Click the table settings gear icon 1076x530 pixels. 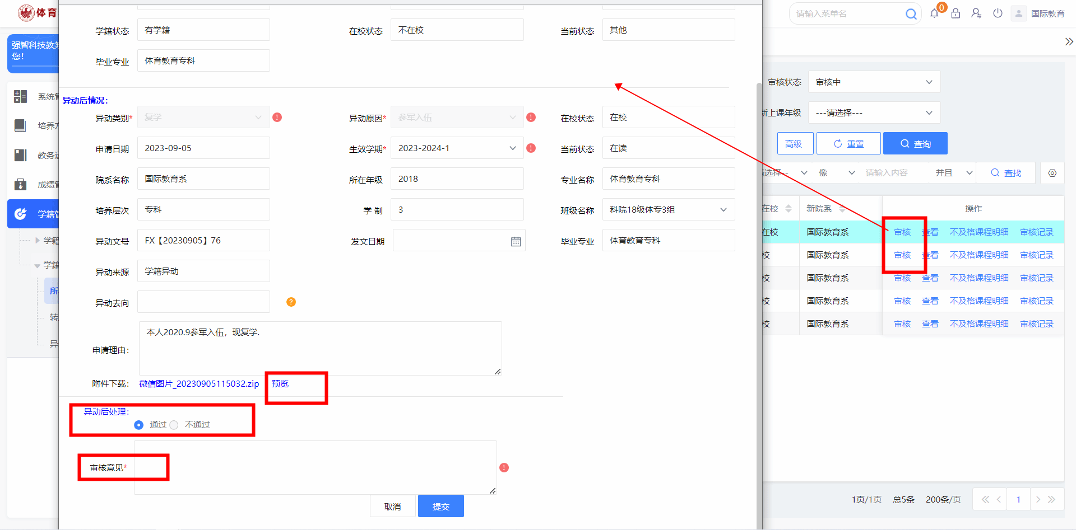(x=1052, y=173)
